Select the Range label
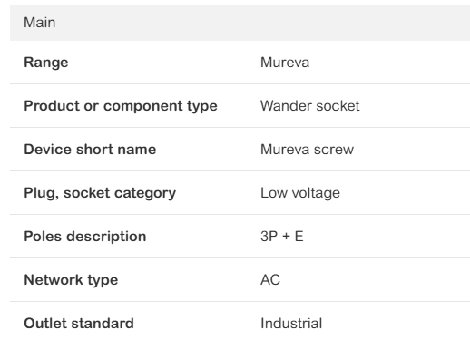Image resolution: width=470 pixels, height=340 pixels. pyautogui.click(x=46, y=63)
